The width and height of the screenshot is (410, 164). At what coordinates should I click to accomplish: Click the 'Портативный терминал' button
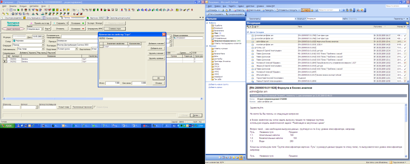click(82, 107)
